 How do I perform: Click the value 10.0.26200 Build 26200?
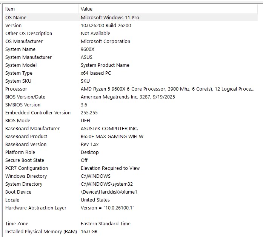[106, 26]
